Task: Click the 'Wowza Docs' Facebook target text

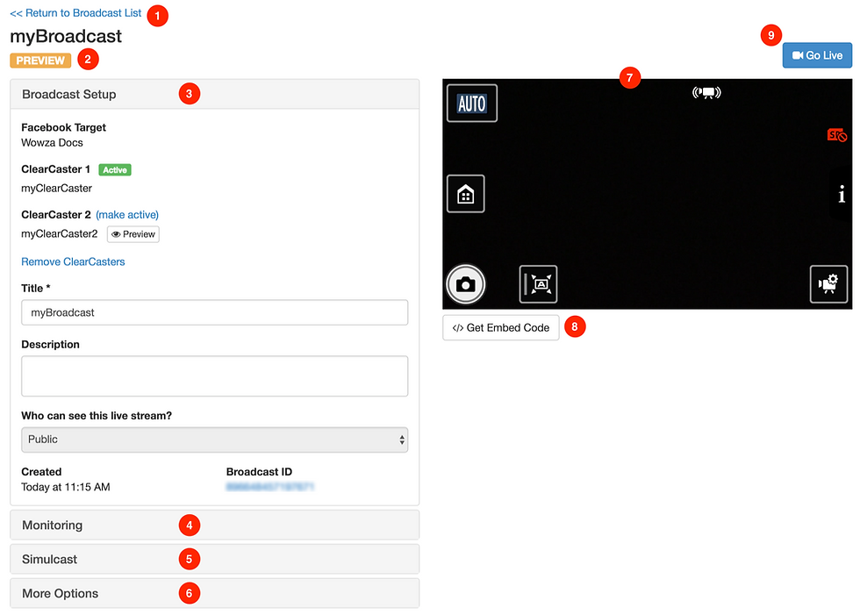Action: click(52, 143)
